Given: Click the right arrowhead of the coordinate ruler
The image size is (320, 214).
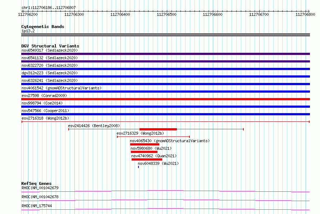Looking at the screenshot, I should (308, 11).
